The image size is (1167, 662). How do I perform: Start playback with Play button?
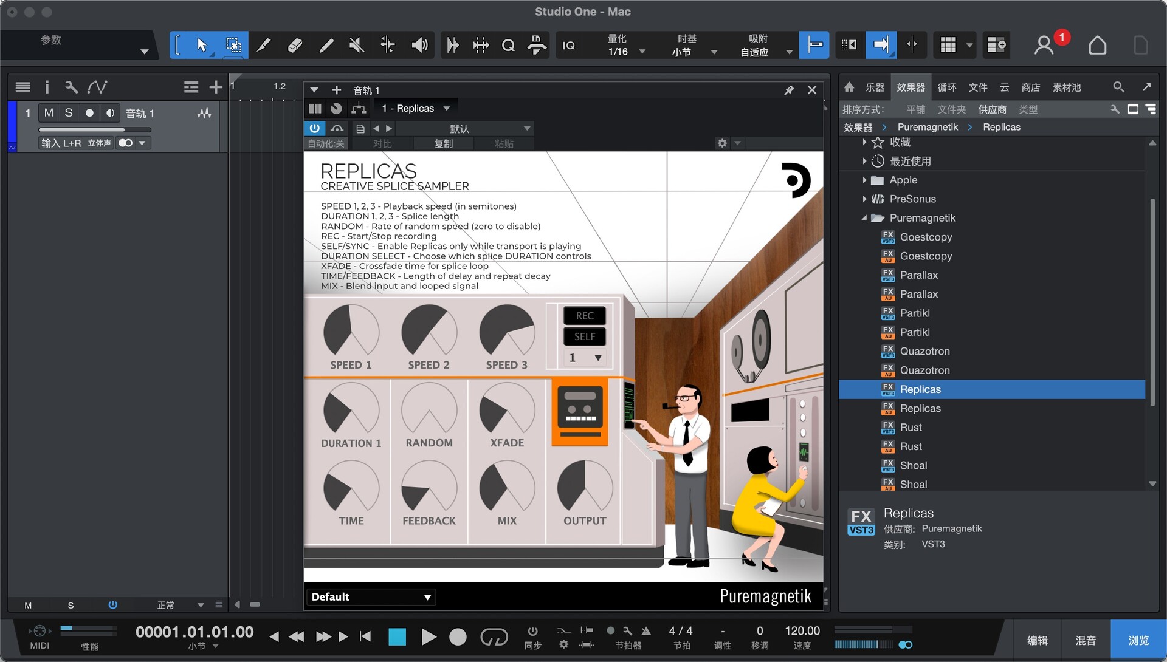429,636
